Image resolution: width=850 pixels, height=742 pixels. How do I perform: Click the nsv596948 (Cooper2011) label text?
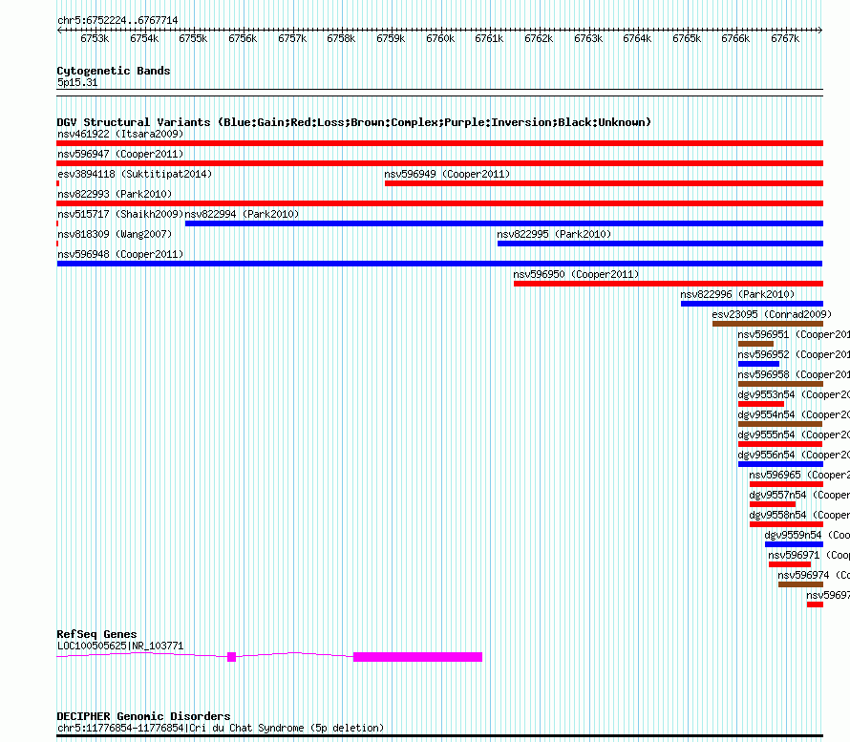(x=120, y=254)
